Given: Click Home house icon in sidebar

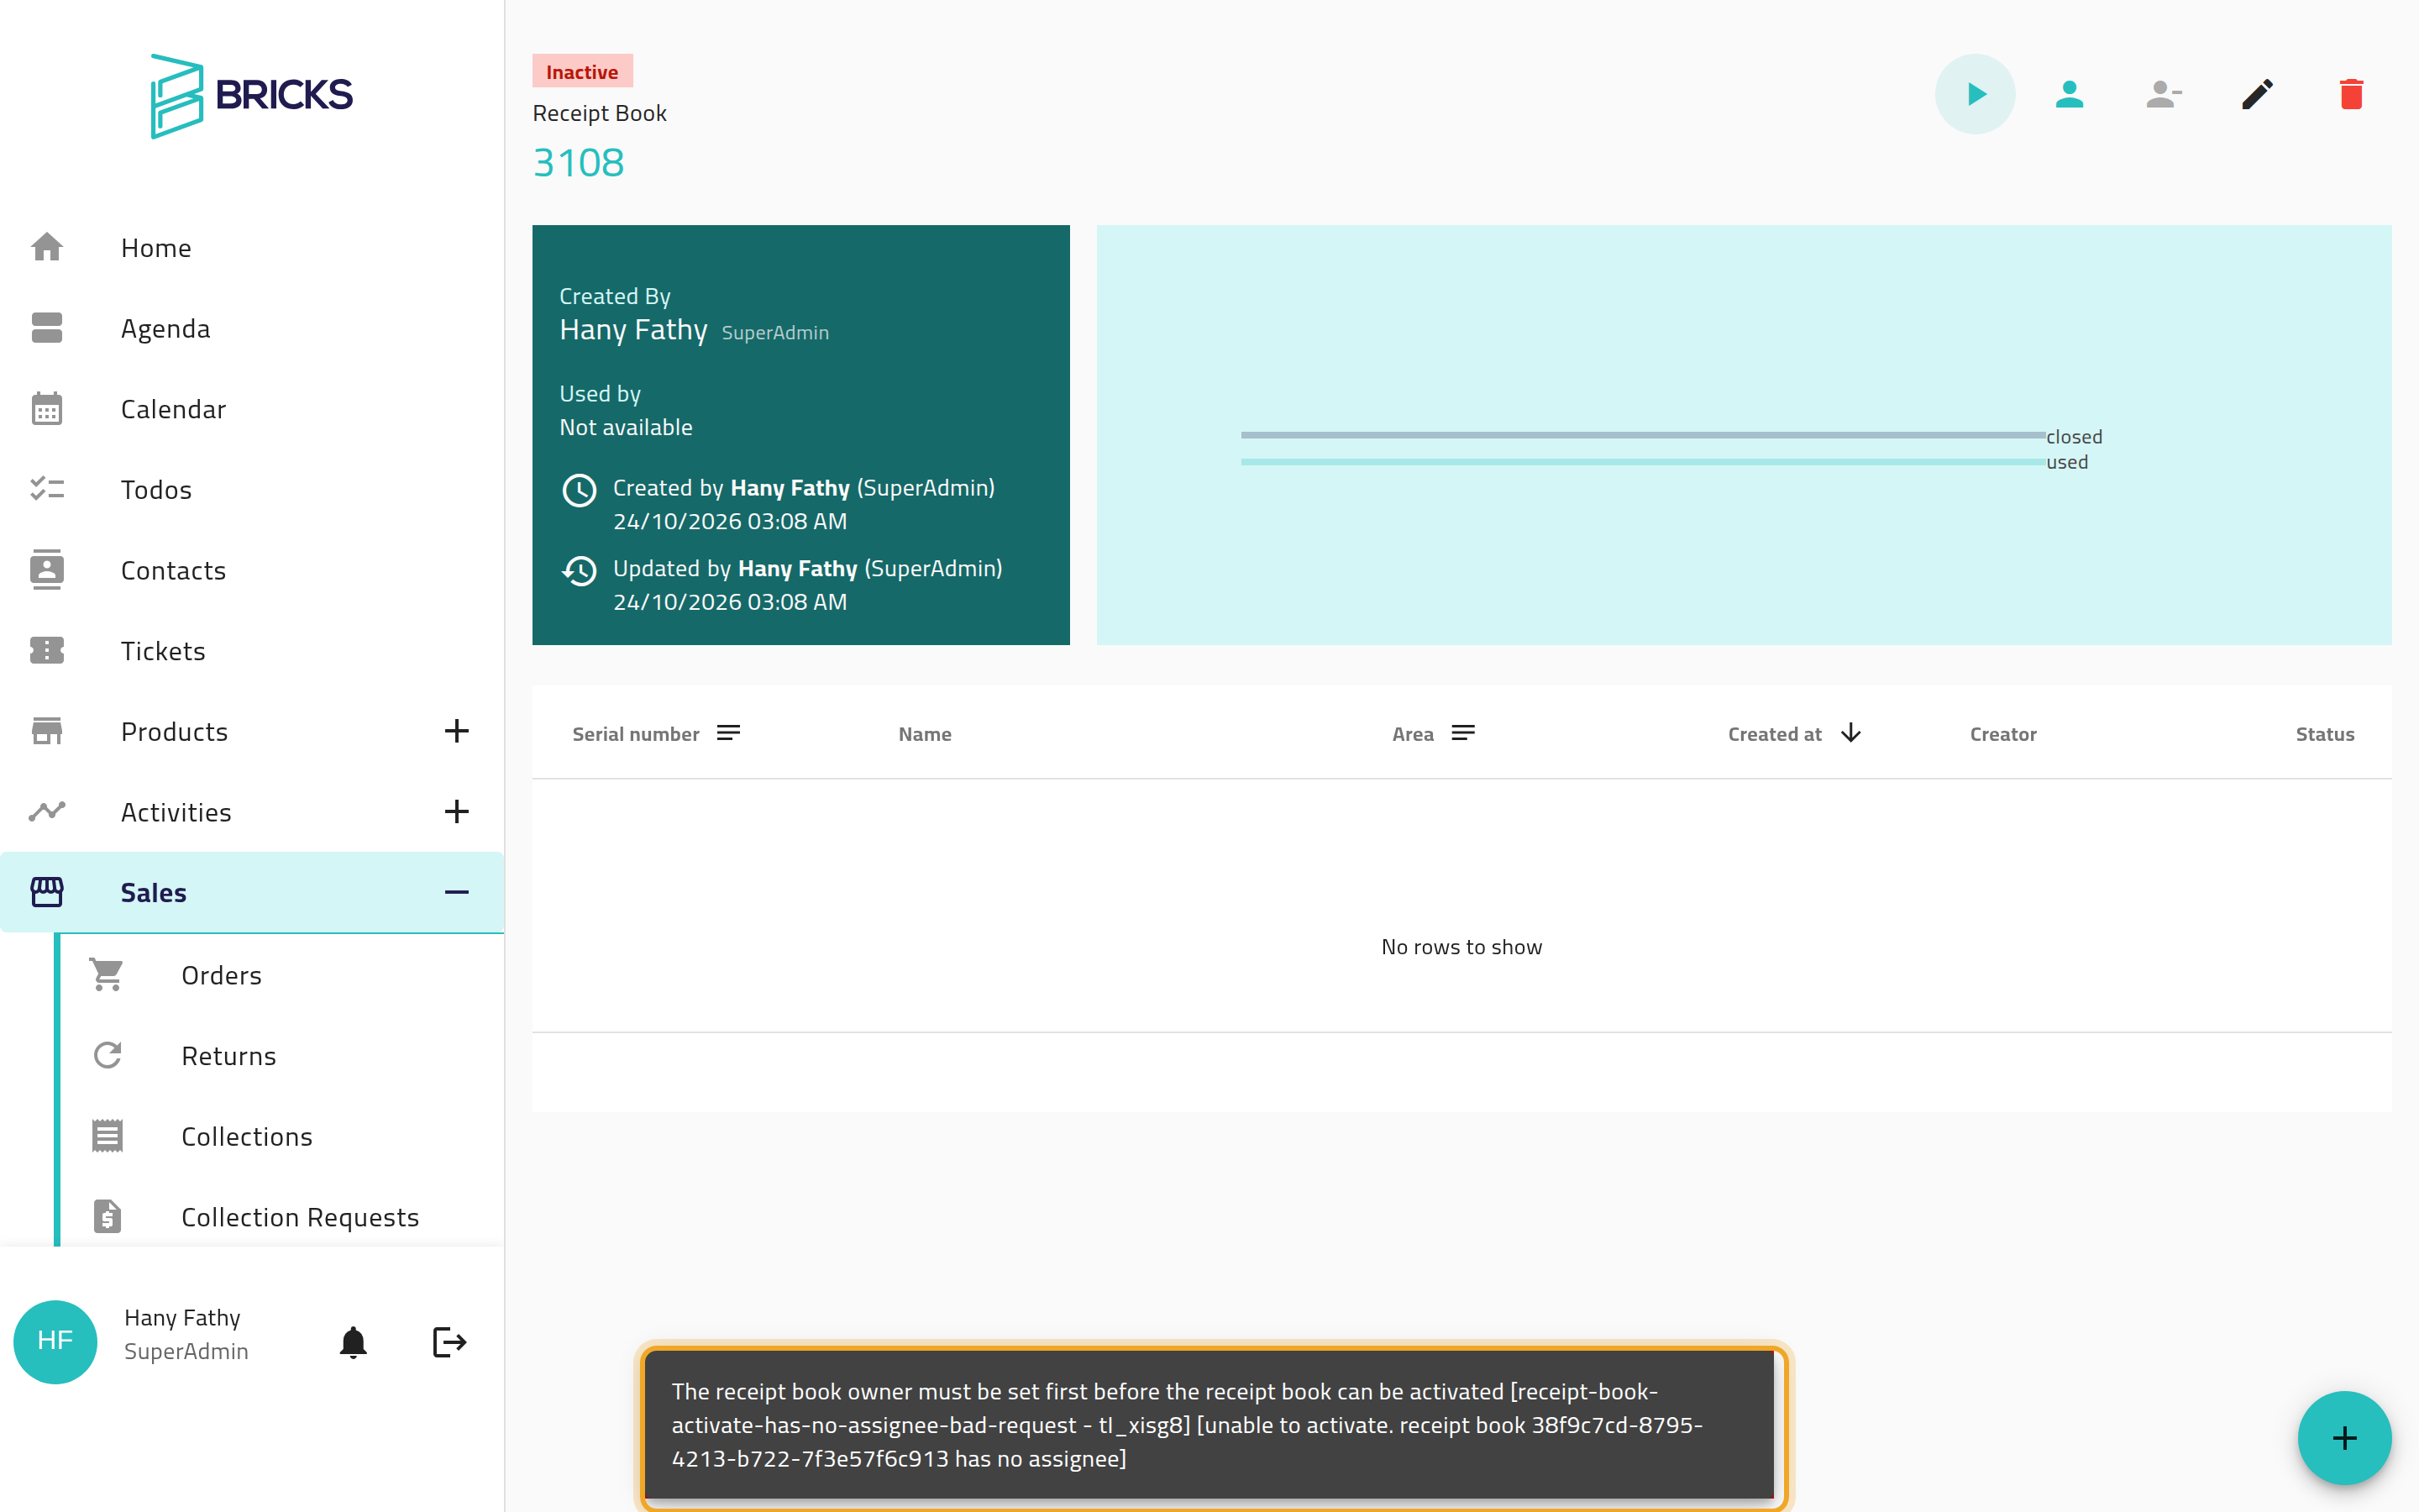Looking at the screenshot, I should pyautogui.click(x=47, y=247).
